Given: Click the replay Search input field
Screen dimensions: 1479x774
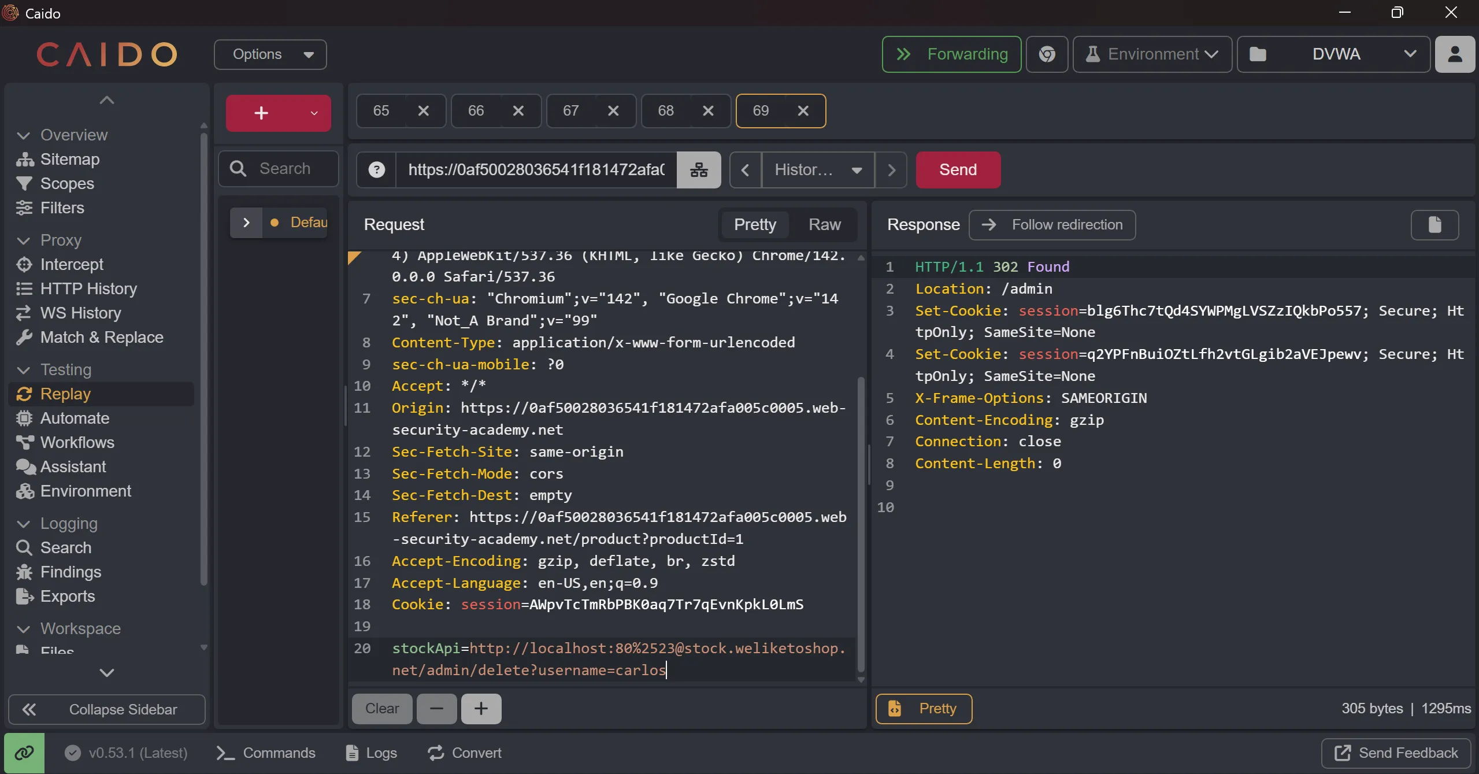Looking at the screenshot, I should click(285, 169).
